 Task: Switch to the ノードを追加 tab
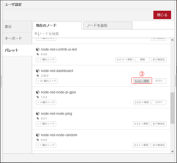pyautogui.click(x=108, y=26)
